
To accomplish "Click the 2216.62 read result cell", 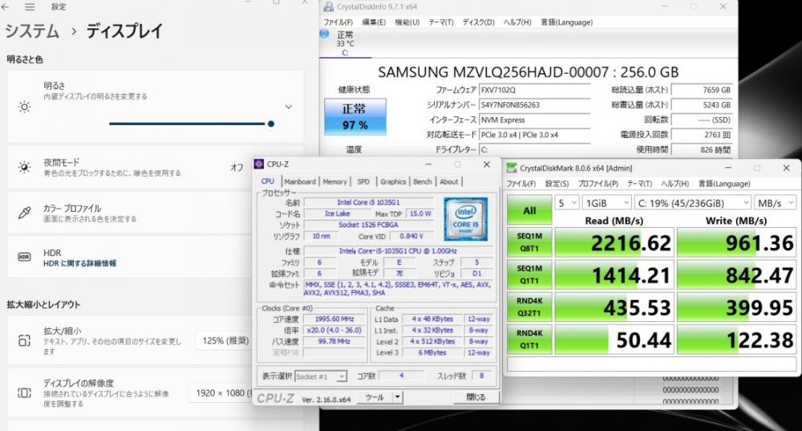I will pyautogui.click(x=614, y=242).
